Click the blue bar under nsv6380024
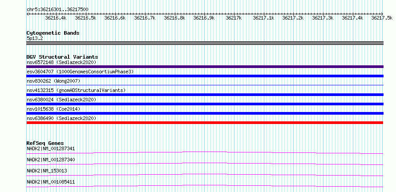 pos(205,104)
